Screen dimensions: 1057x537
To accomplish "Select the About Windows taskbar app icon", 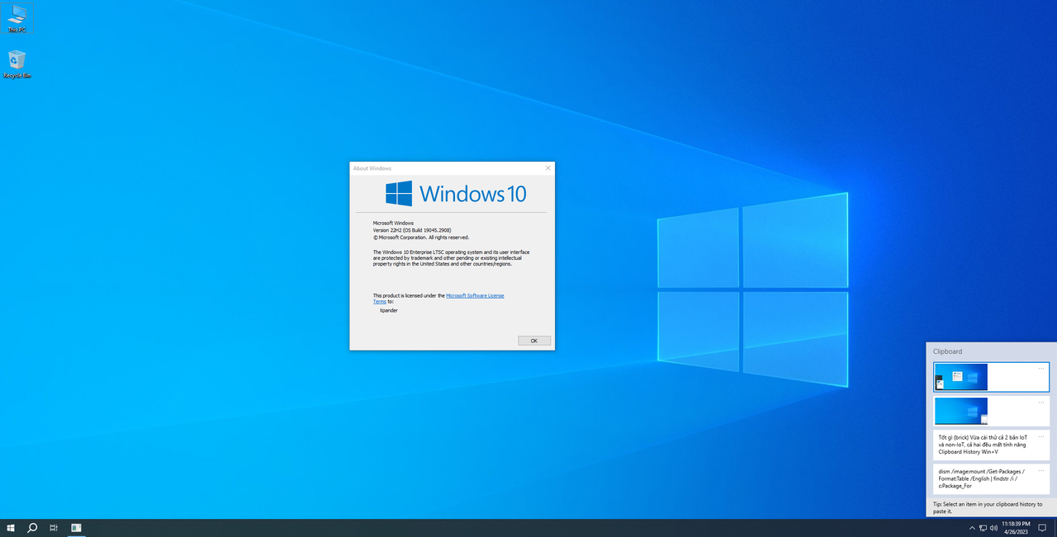I will point(76,528).
